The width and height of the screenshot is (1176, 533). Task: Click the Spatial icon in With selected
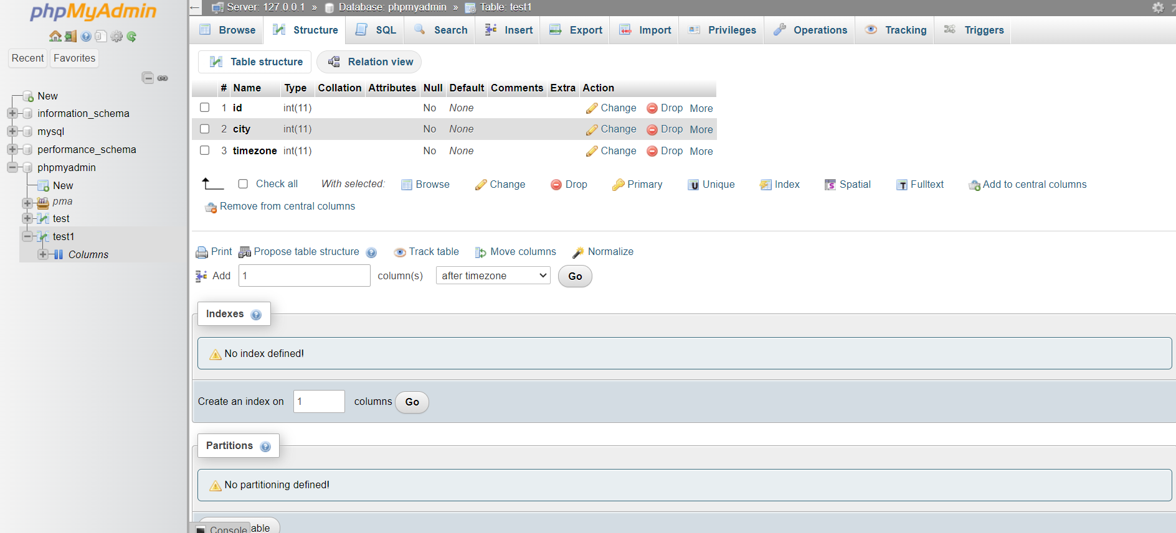[830, 185]
